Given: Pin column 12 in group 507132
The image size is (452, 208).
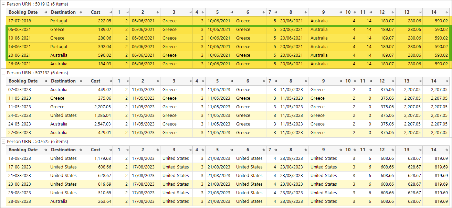Looking at the screenshot, I should (393, 81).
